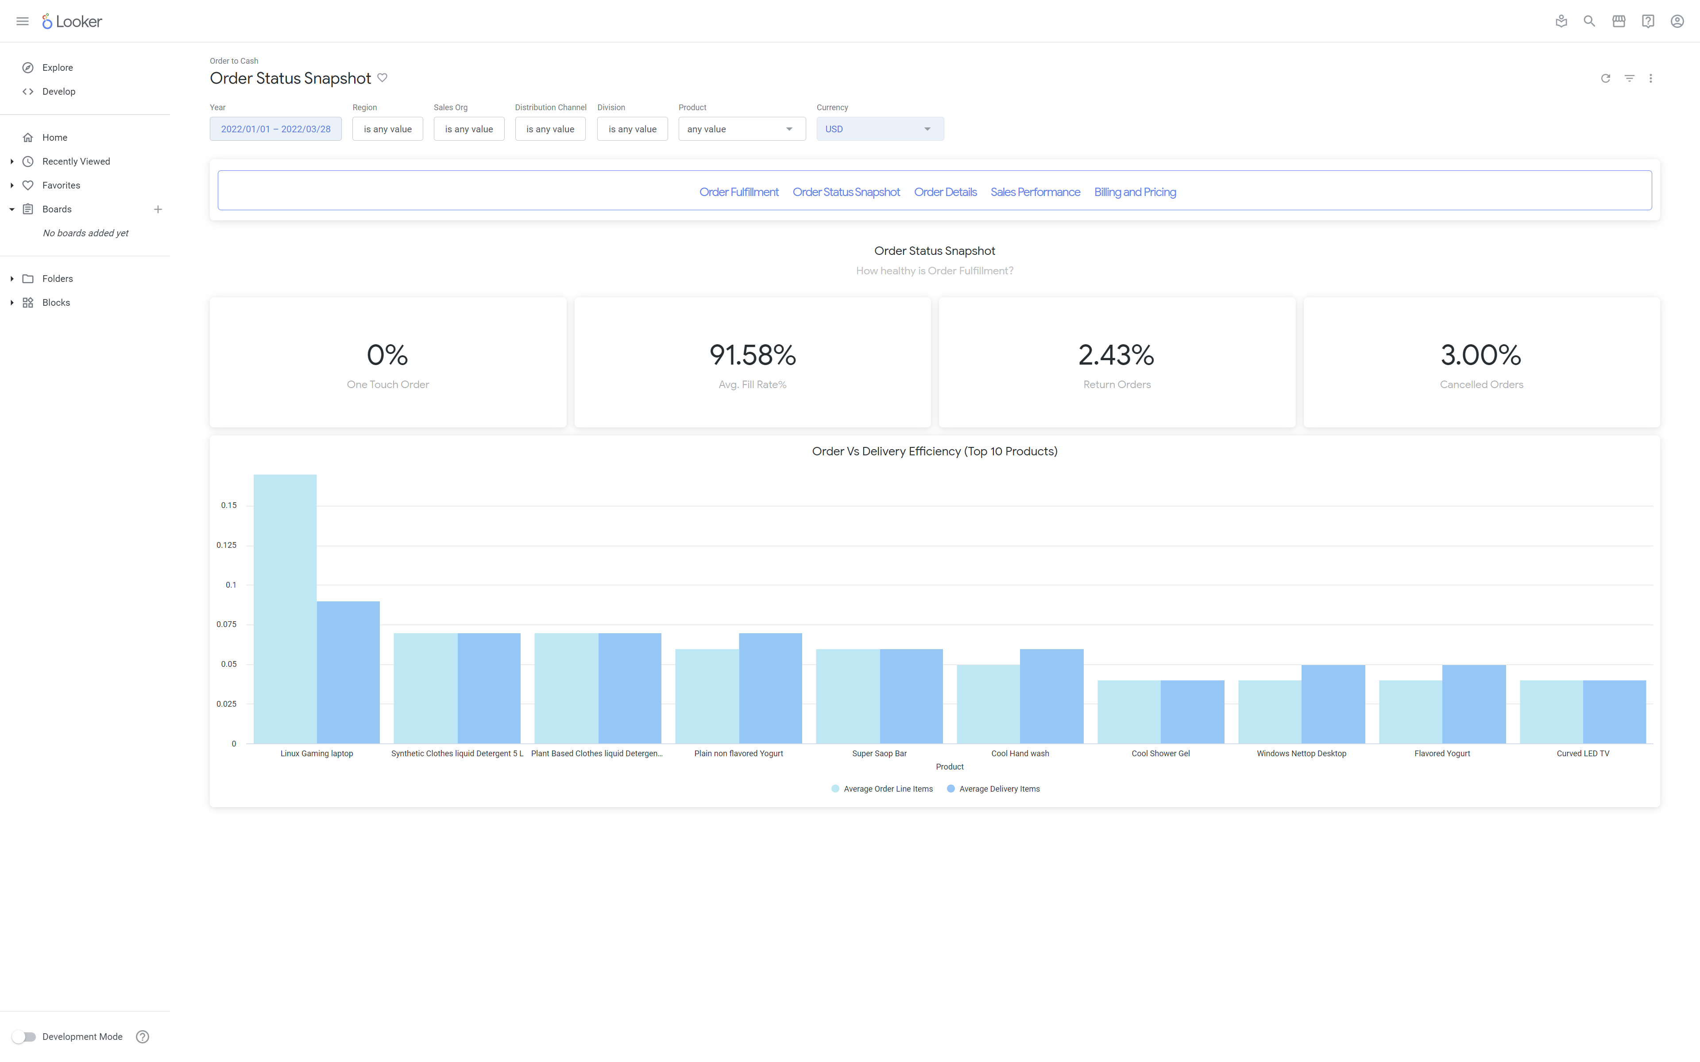This screenshot has width=1700, height=1062.
Task: Click the Blocks grid icon
Action: [28, 303]
